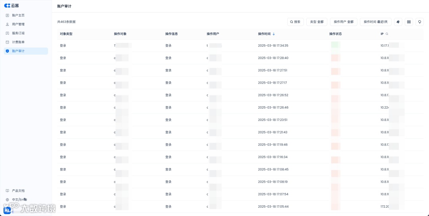
Task: Select timestamp 2025-03-18 17:26:46
Action: tap(273, 107)
